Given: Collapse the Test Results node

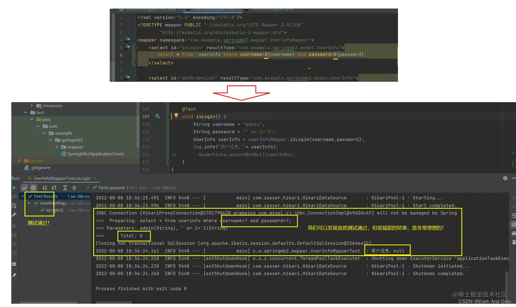Looking at the screenshot, I should pos(23,196).
